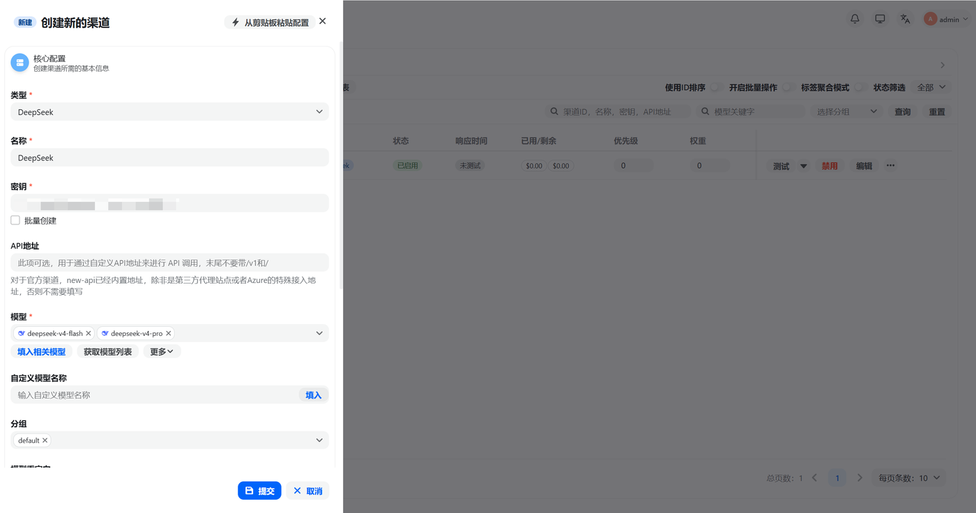Open the 更多 dropdown under models
This screenshot has height=513, width=976.
[162, 352]
